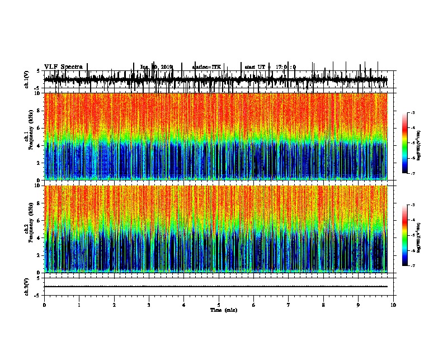Click ch.1 color bar log(PSD) label

pyautogui.click(x=419, y=146)
